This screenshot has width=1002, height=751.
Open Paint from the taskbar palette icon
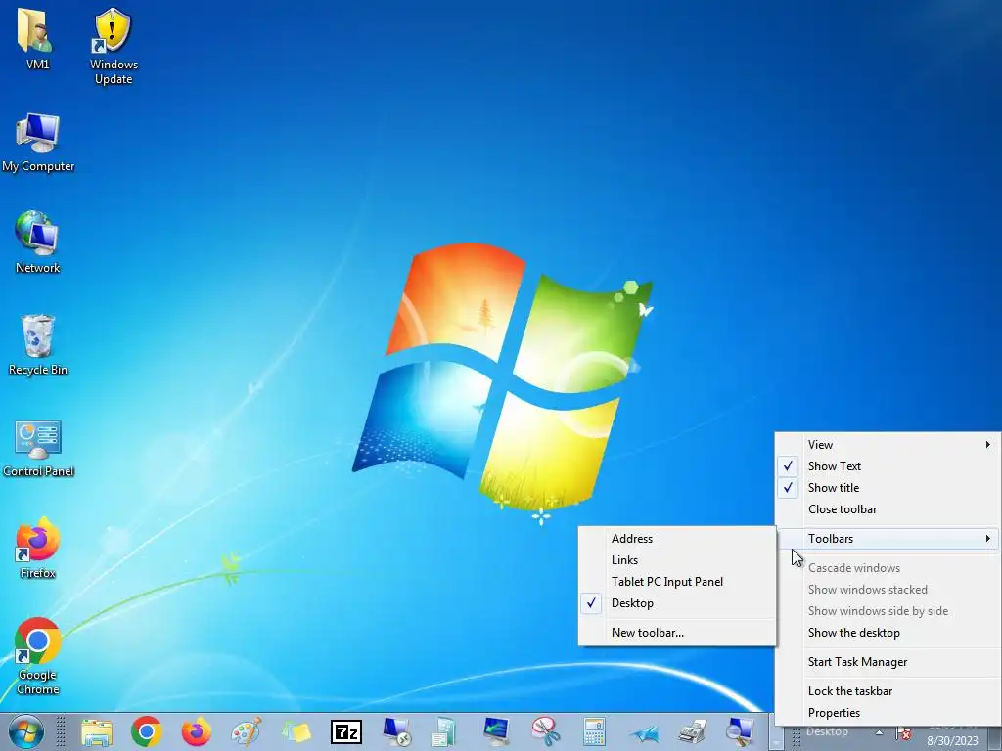246,731
